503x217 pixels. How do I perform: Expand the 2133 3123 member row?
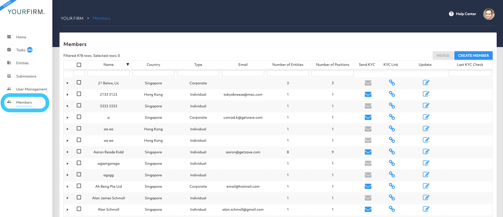(x=67, y=95)
